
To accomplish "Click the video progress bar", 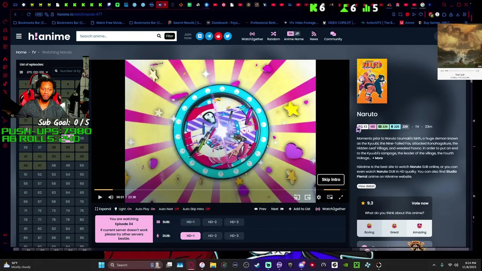I will [x=220, y=190].
